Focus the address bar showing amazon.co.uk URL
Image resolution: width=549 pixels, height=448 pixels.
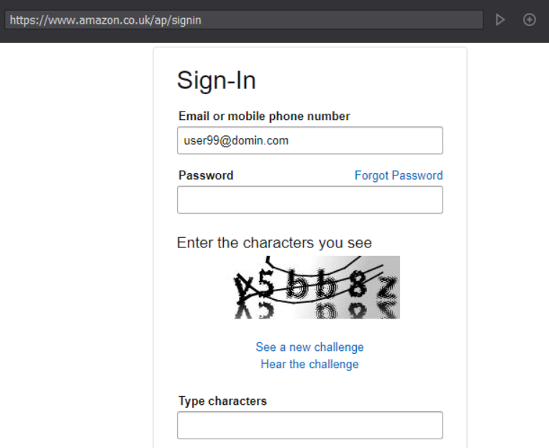(x=244, y=20)
